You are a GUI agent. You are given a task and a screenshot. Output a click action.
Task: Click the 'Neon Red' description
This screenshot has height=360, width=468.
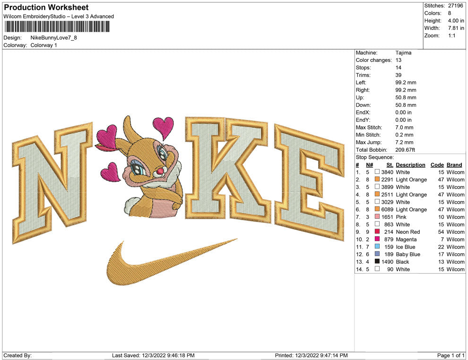point(407,232)
